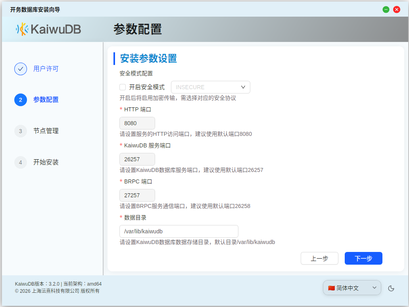Screen dimensions: 409x307
Task: Focus the KaiwuDB service port field 26257
Action: coord(137,159)
